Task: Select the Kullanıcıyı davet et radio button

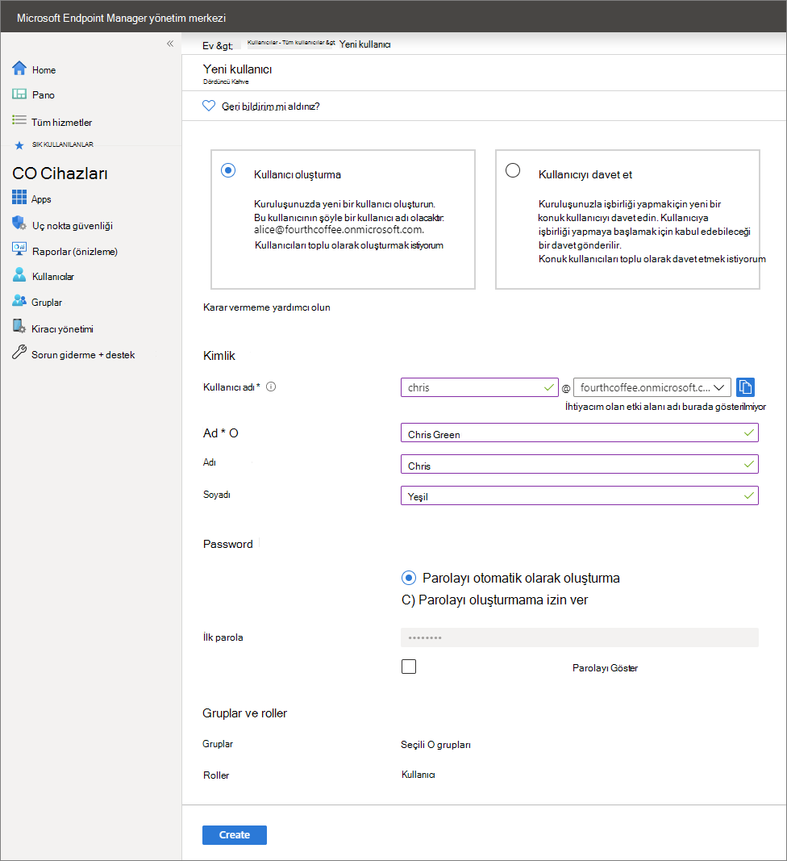Action: 513,170
